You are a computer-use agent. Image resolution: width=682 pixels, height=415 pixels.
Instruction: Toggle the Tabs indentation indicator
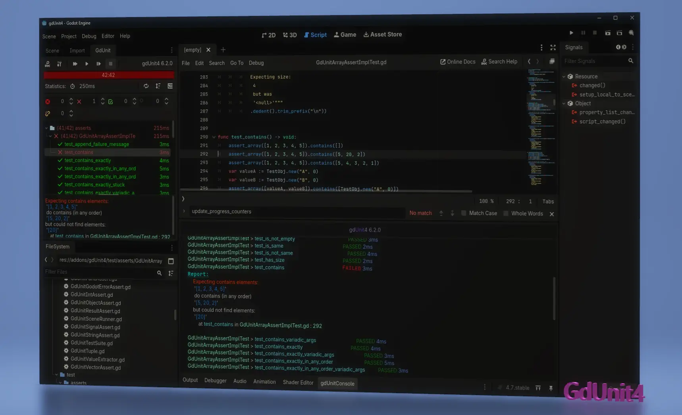(548, 202)
